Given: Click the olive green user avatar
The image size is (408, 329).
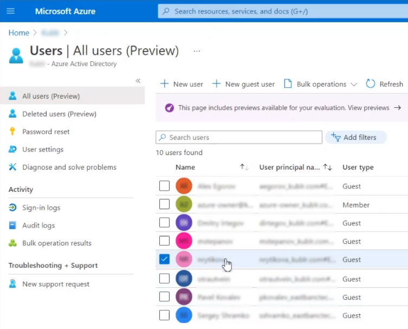Looking at the screenshot, I should click(x=184, y=204).
